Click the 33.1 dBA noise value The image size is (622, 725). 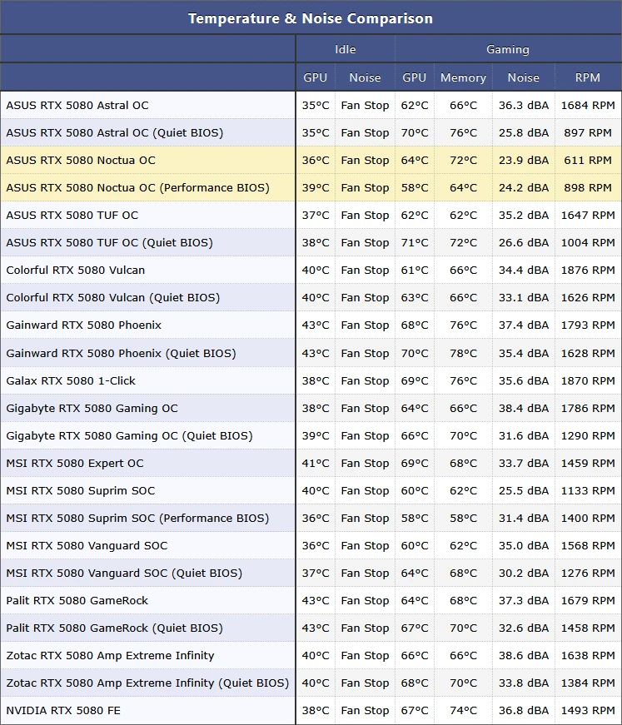[x=524, y=298]
